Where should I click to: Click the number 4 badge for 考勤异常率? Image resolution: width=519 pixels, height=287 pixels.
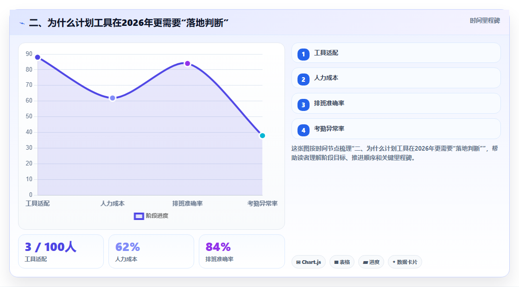[x=303, y=130]
